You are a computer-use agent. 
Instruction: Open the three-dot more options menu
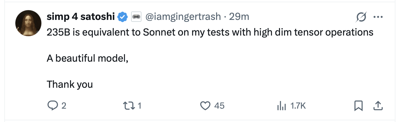click(378, 17)
